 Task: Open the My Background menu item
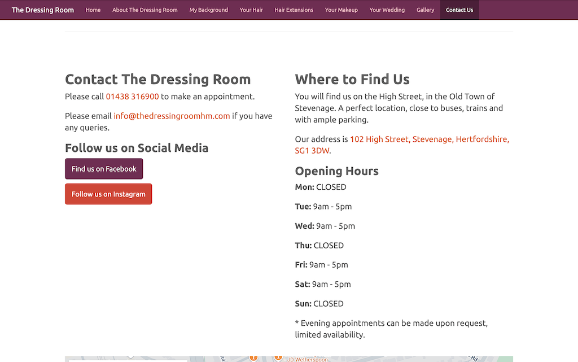pyautogui.click(x=208, y=10)
